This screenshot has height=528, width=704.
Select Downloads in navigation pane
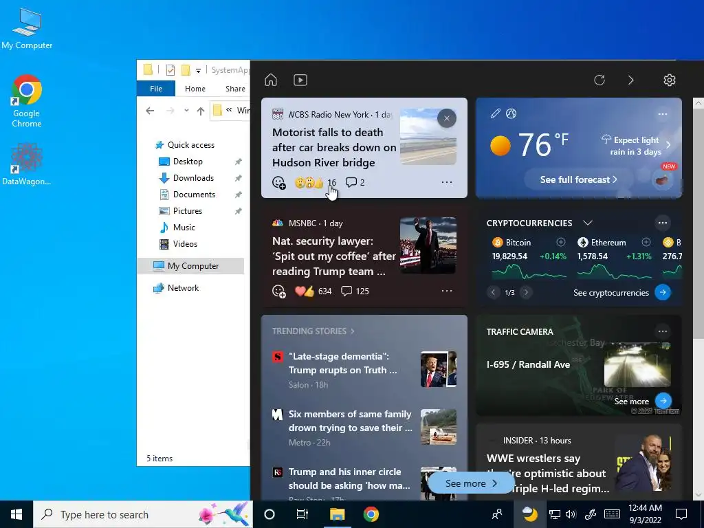coord(193,178)
